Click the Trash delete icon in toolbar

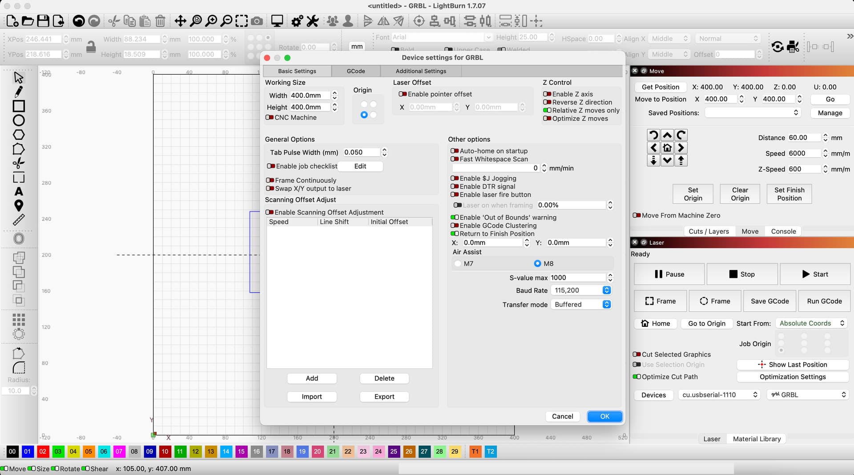[x=160, y=21]
